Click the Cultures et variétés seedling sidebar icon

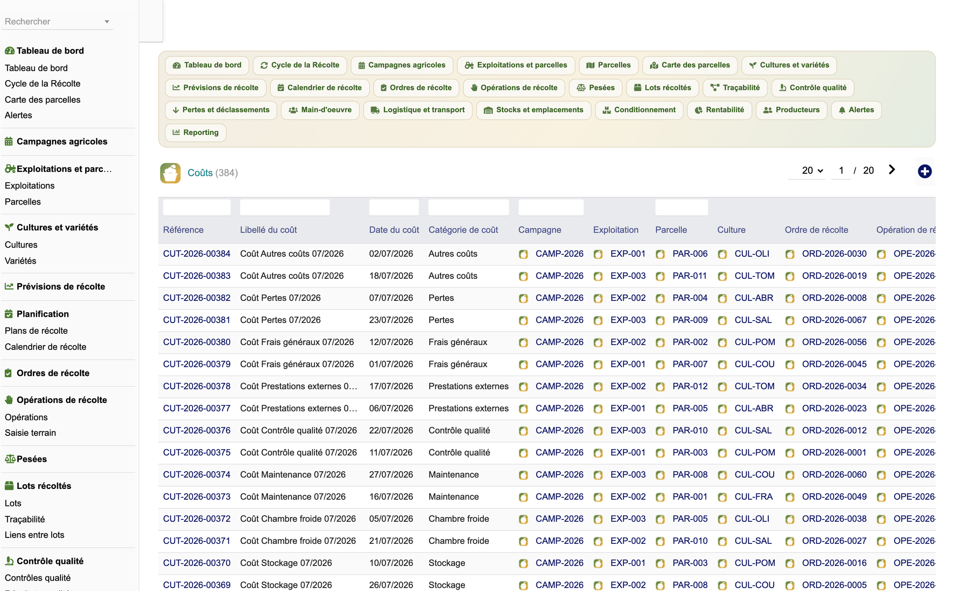(x=9, y=227)
